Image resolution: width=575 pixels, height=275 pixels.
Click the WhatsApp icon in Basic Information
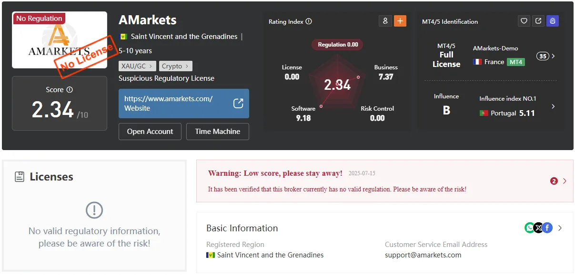530,228
